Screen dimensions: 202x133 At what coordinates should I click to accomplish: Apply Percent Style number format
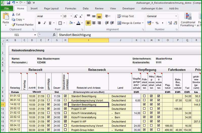click(x=157, y=23)
